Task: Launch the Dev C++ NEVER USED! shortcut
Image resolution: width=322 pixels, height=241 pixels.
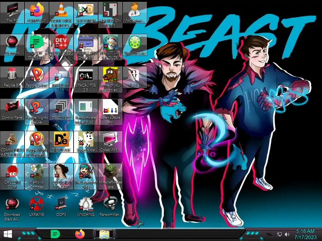Action: coord(61,45)
